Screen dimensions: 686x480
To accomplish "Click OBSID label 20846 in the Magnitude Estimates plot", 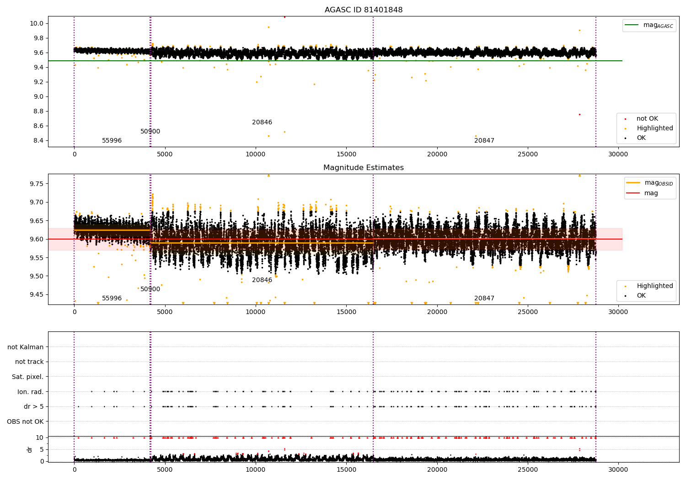I will click(x=262, y=280).
